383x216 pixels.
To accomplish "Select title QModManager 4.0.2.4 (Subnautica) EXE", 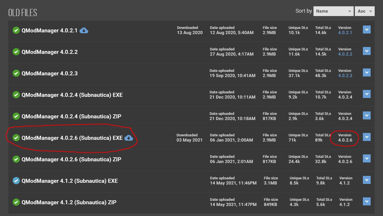I will (72, 95).
